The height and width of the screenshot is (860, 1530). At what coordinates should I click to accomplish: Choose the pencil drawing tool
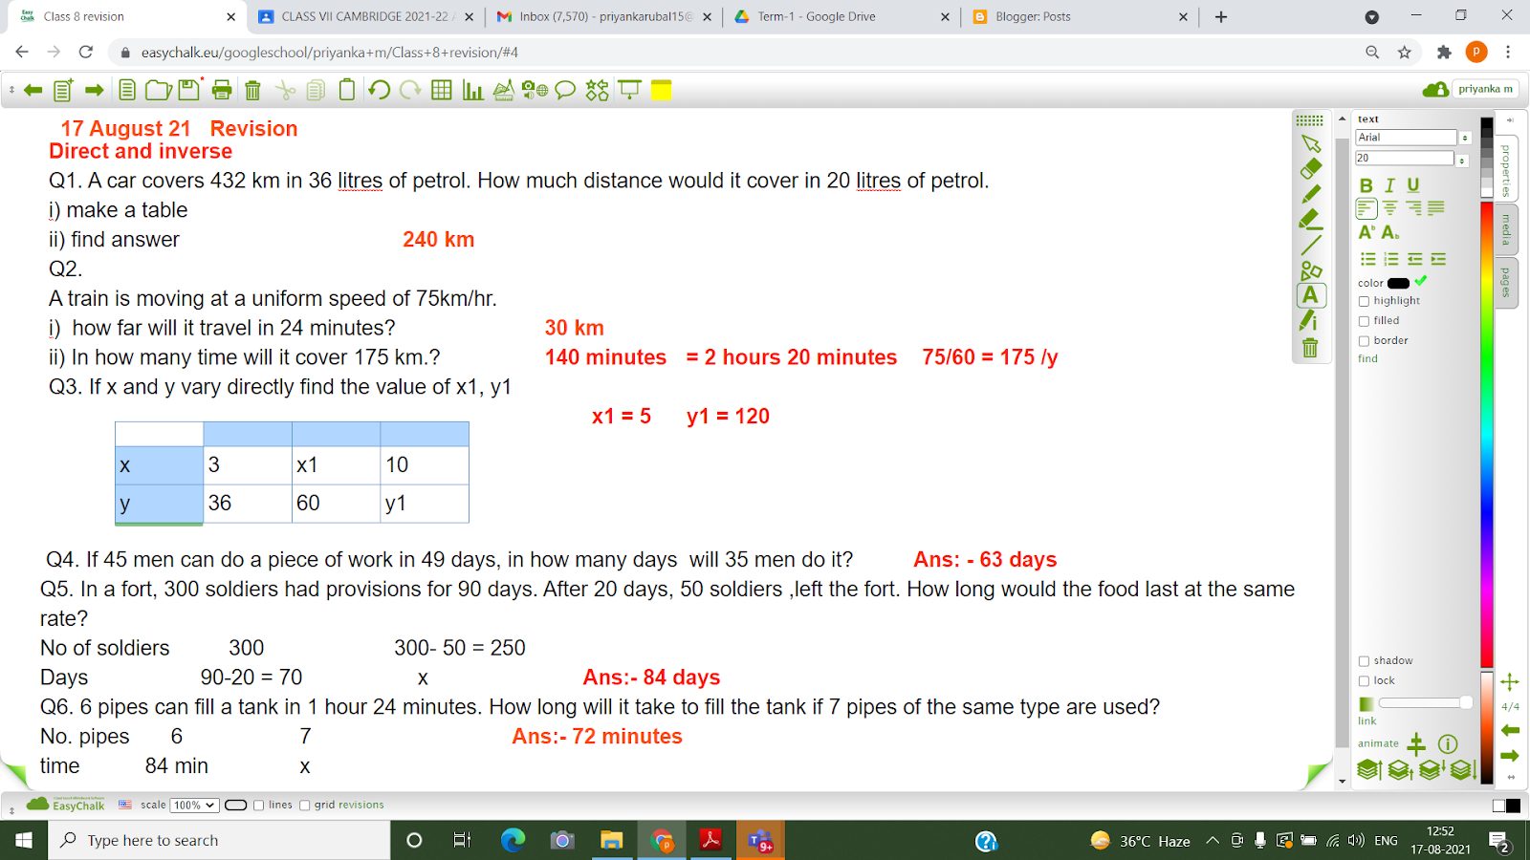(x=1311, y=194)
